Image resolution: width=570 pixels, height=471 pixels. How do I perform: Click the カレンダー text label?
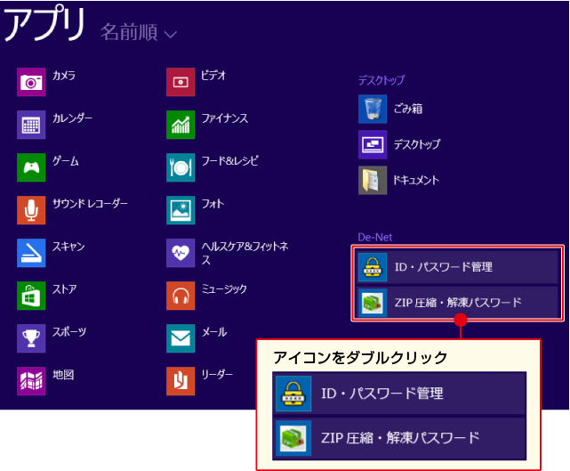[72, 118]
